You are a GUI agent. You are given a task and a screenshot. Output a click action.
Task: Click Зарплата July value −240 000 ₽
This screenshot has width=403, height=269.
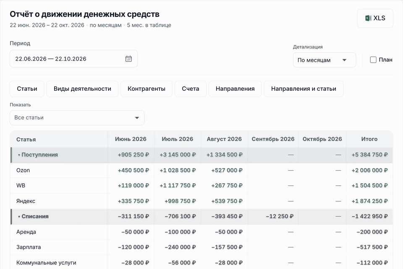tap(180, 247)
